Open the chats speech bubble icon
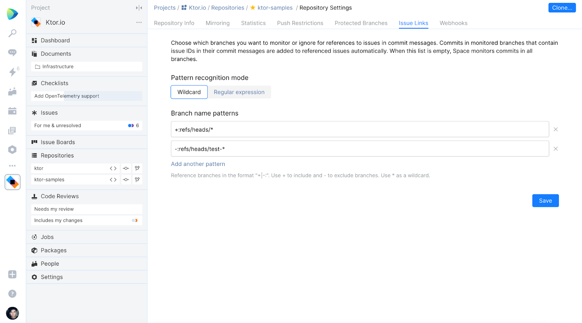Viewport: 582px width, 323px height. coord(12,53)
